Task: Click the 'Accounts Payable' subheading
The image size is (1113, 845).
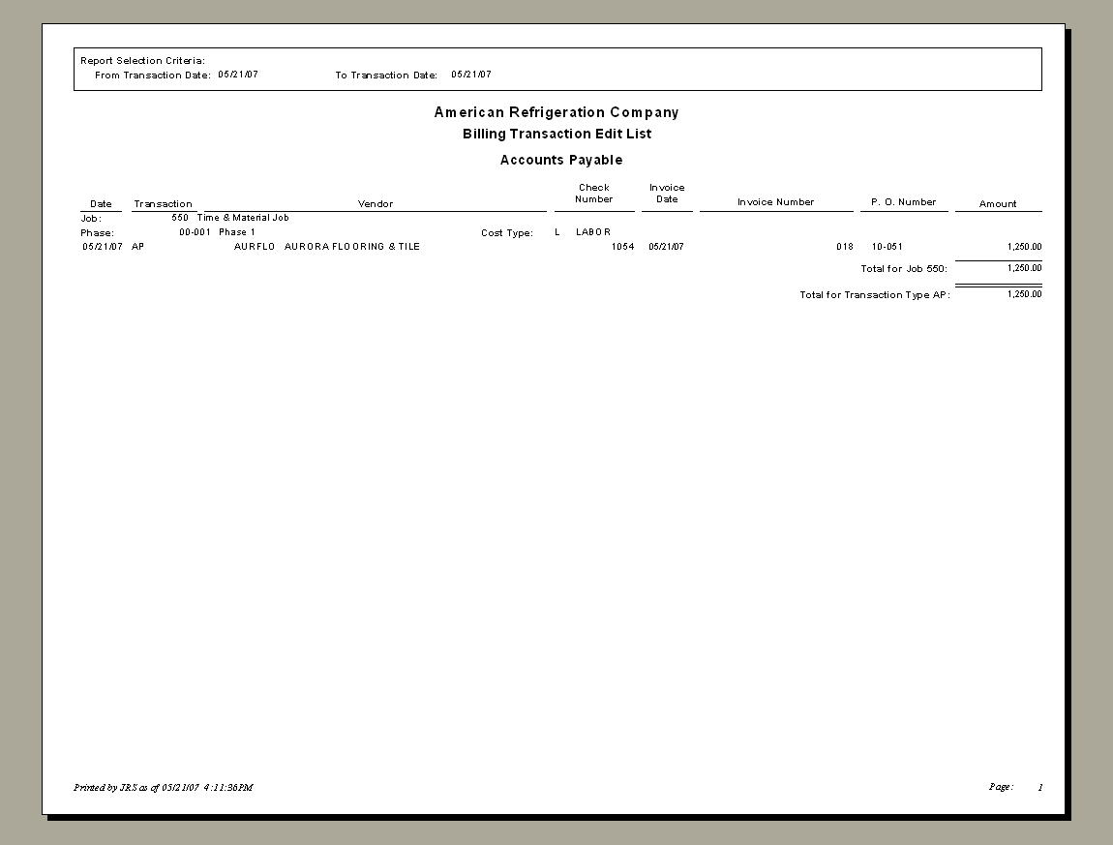Action: click(x=561, y=160)
